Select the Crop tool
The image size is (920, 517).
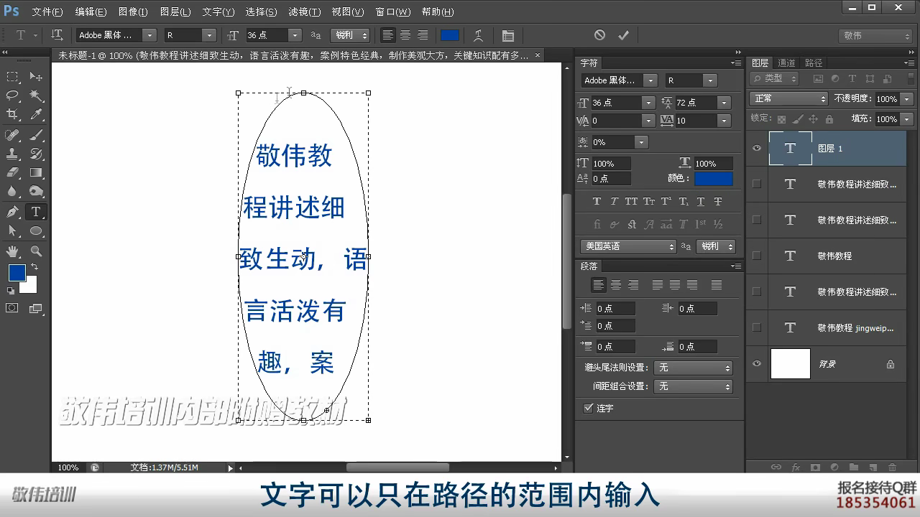[12, 115]
